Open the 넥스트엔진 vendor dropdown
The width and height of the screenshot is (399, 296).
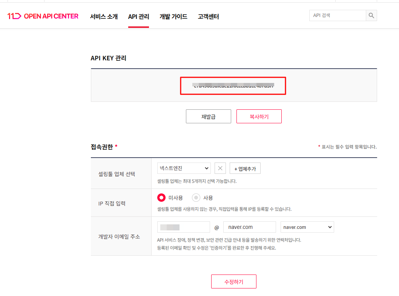coord(184,168)
